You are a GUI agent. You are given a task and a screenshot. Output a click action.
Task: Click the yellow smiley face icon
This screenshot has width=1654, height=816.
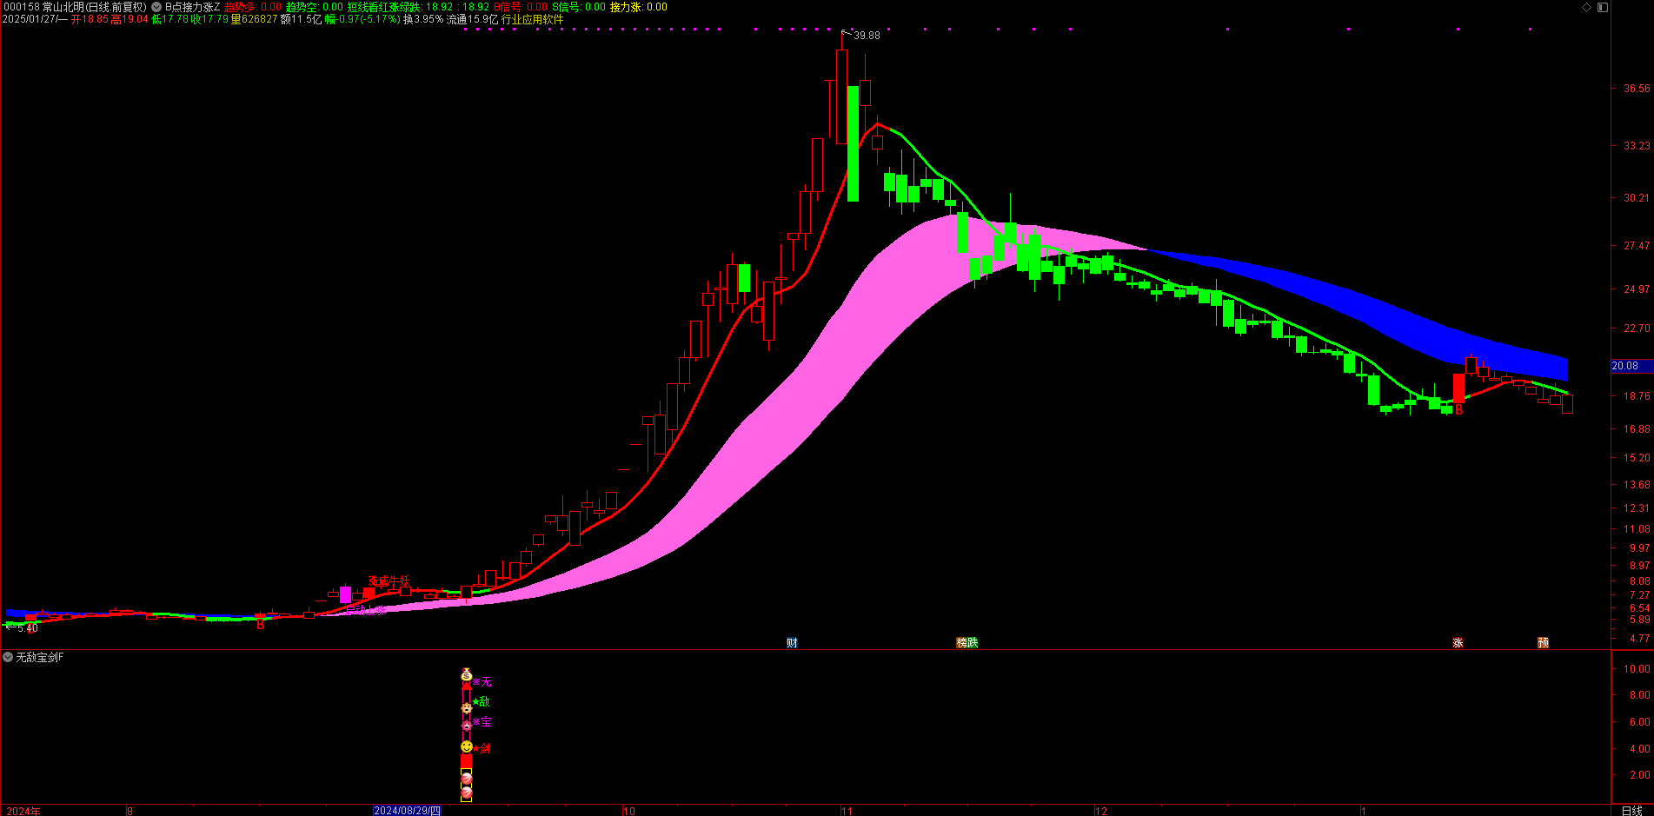tap(467, 746)
